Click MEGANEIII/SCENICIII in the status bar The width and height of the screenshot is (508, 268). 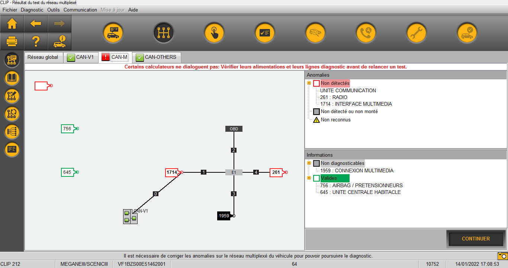click(x=84, y=264)
